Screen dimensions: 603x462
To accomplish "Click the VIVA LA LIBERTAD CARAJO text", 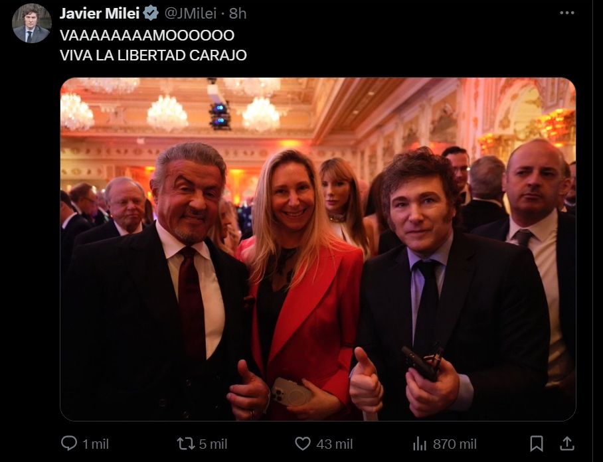I will (x=153, y=55).
